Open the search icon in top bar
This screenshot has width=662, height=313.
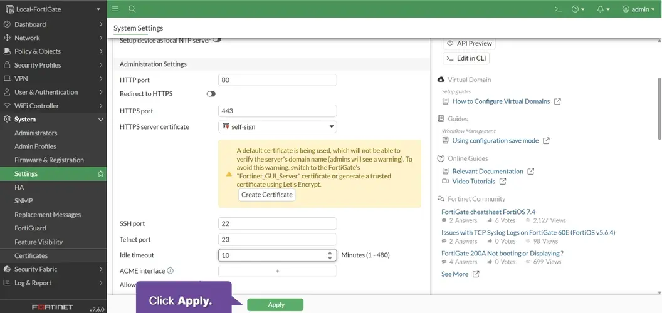click(x=132, y=9)
